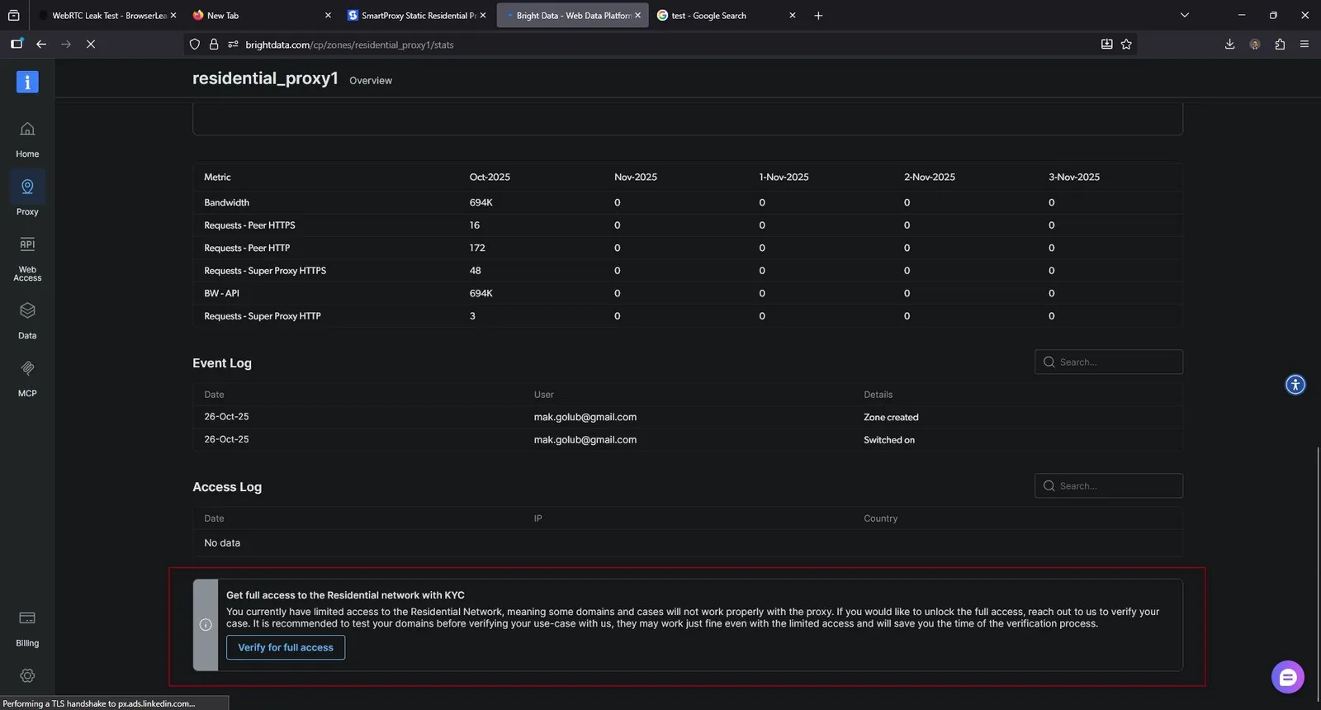
Task: Click the browser back arrow
Action: click(x=41, y=44)
